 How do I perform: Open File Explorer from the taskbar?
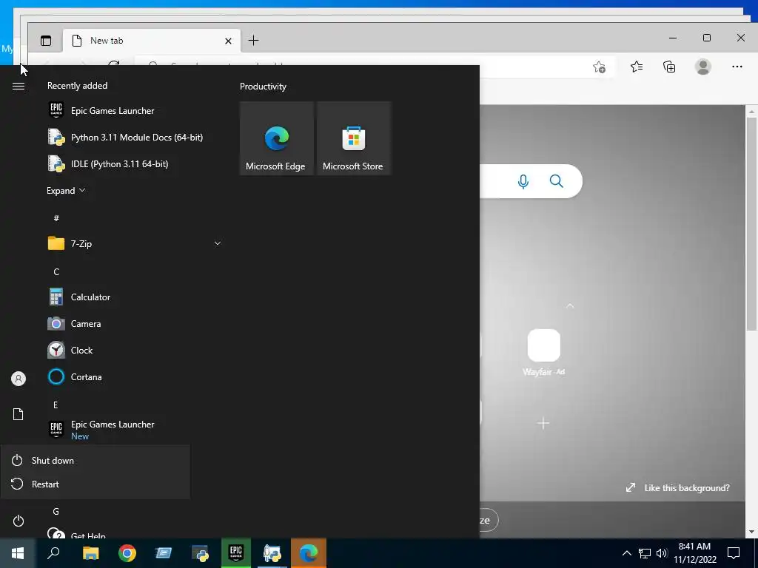(x=90, y=553)
